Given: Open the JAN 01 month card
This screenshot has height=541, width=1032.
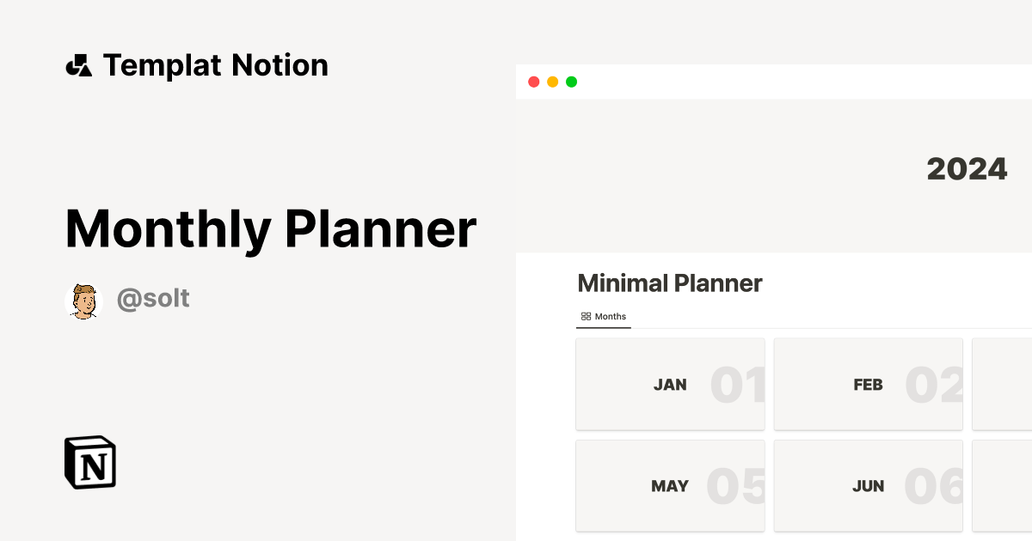Looking at the screenshot, I should 670,384.
